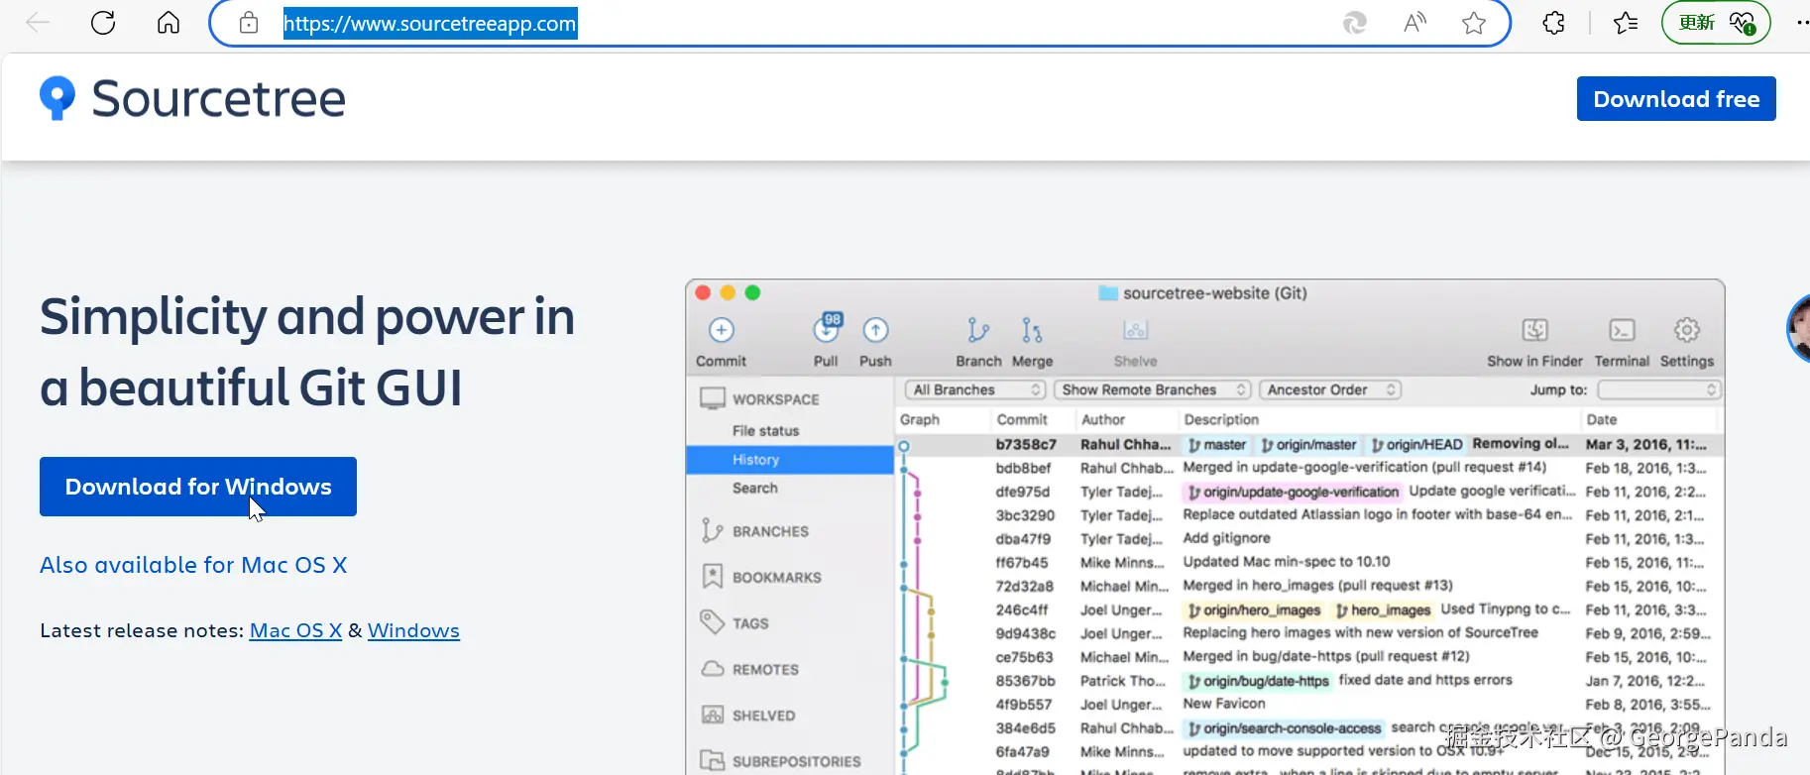
Task: Open Also available for Mac OS X link
Action: [x=193, y=565]
